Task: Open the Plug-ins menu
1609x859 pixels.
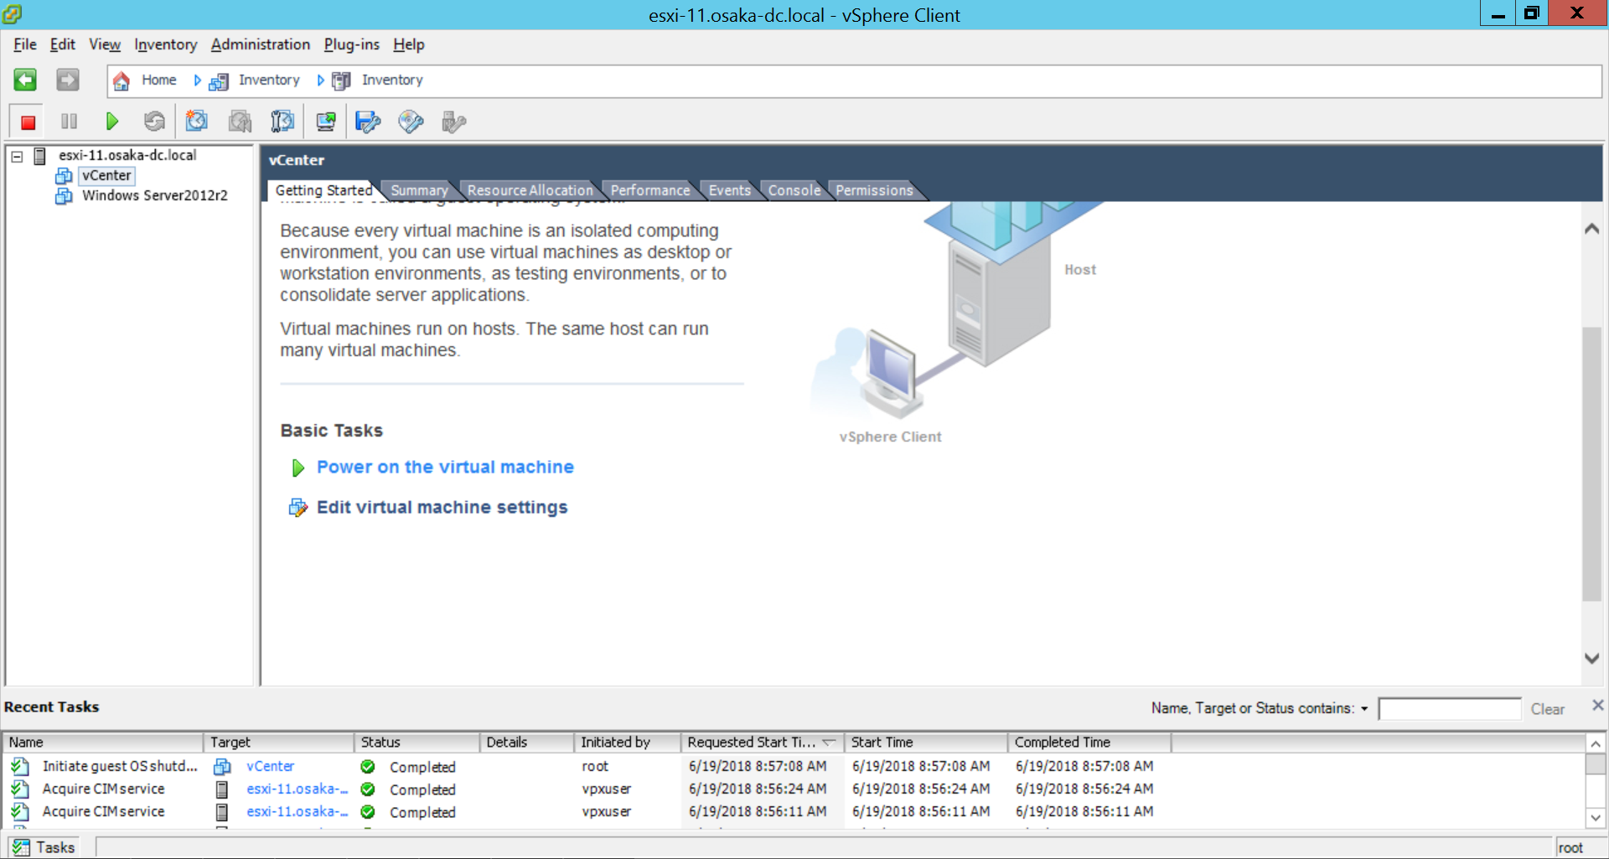Action: tap(352, 44)
